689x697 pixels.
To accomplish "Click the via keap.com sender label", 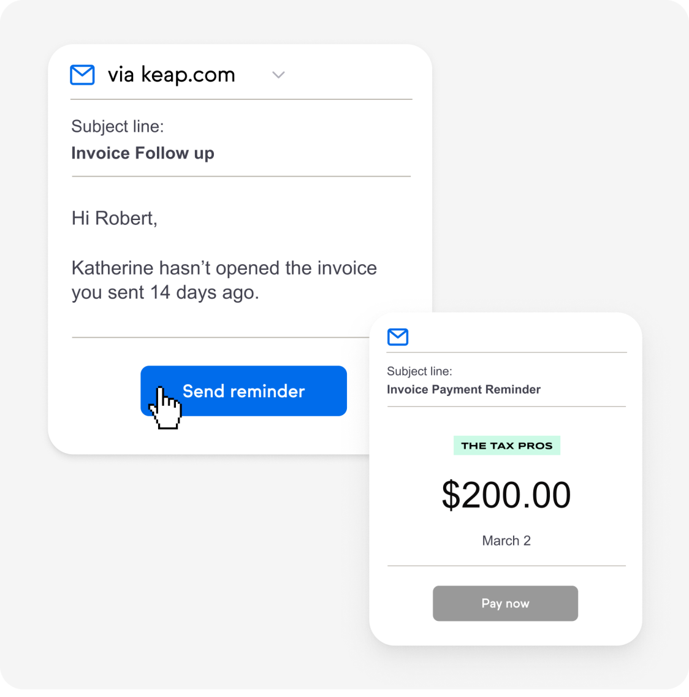I will [171, 75].
